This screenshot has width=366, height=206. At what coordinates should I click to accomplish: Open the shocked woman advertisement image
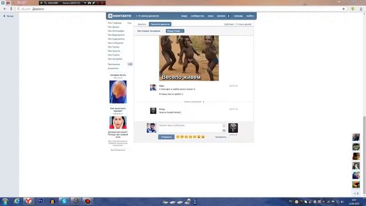click(x=118, y=122)
